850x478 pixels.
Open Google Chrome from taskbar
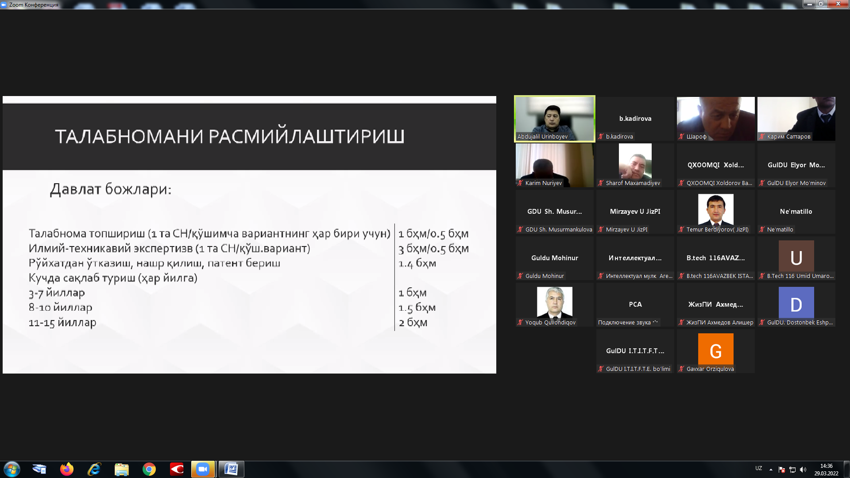(x=149, y=469)
